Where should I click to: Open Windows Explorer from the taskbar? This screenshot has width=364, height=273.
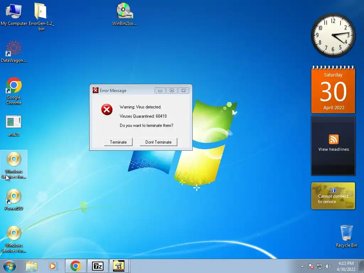32,266
